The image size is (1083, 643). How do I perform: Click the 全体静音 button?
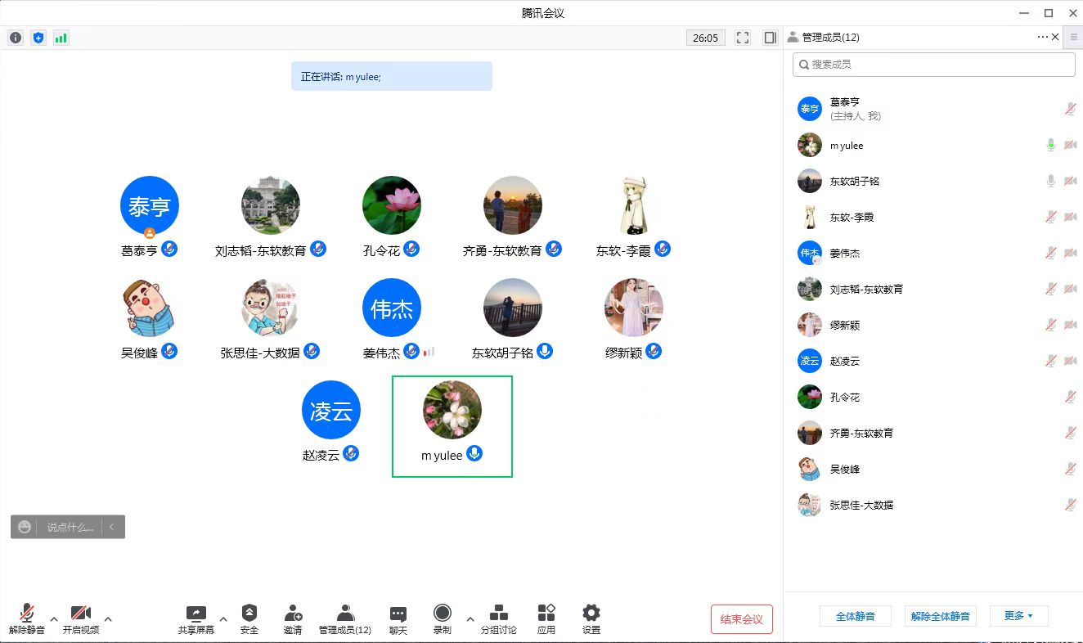tap(856, 616)
